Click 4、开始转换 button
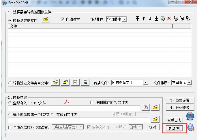 pos(180,108)
